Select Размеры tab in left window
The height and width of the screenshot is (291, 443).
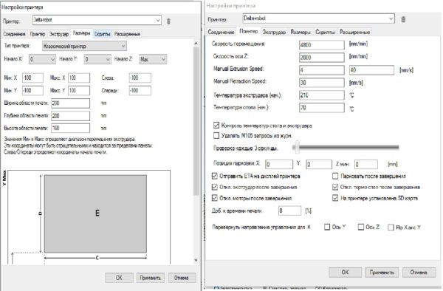pyautogui.click(x=81, y=33)
